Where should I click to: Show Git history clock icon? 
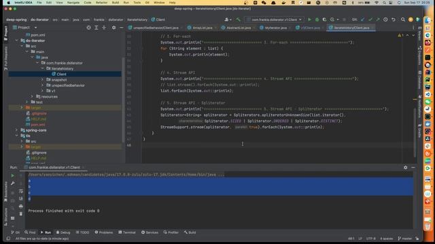(x=385, y=20)
